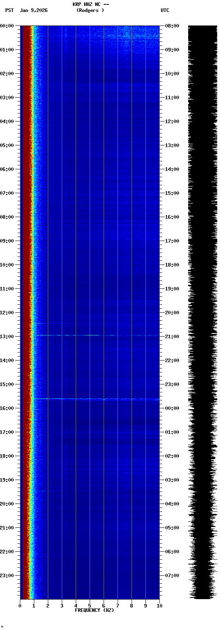220x631 pixels.
Task: Click the 'Jan 9,2026' date label
Action: [34, 10]
